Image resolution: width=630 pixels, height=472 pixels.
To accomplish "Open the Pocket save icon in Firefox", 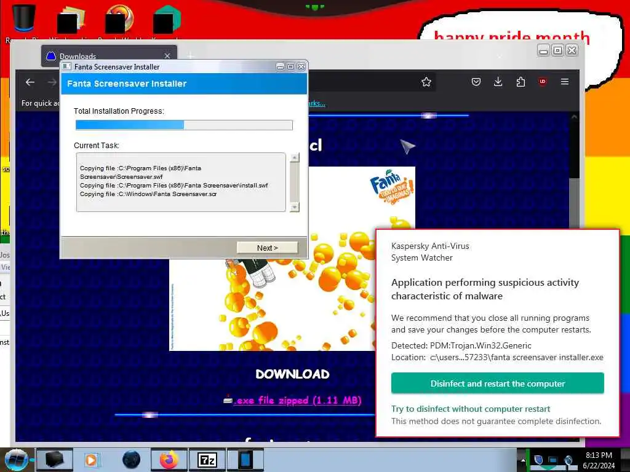I will click(x=476, y=82).
